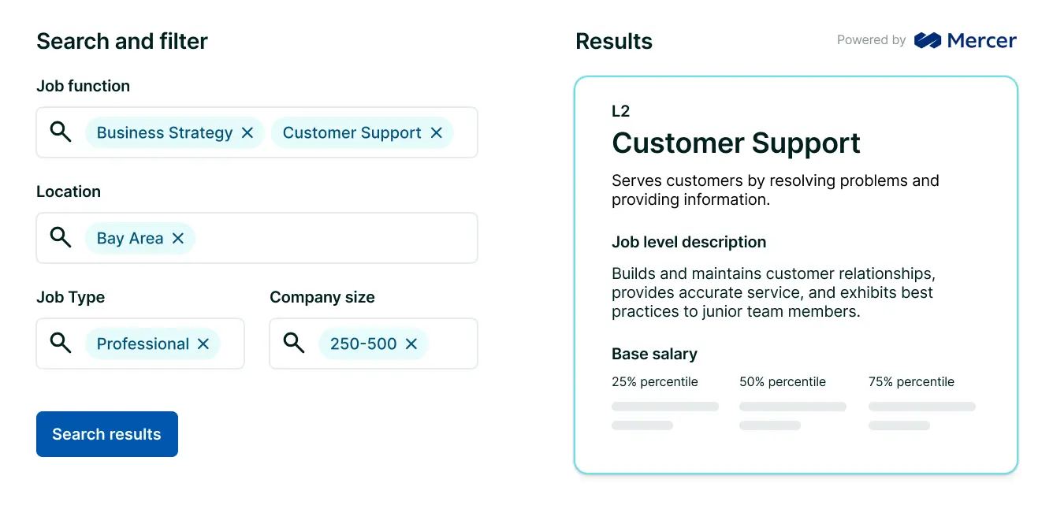1053x509 pixels.
Task: Click the 75% percentile salary placeholder
Action: point(921,407)
